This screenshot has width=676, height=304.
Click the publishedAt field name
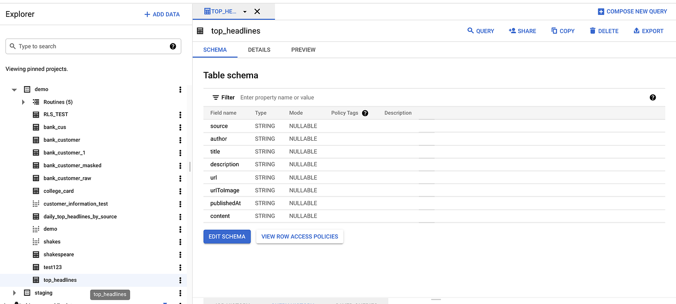pos(225,203)
